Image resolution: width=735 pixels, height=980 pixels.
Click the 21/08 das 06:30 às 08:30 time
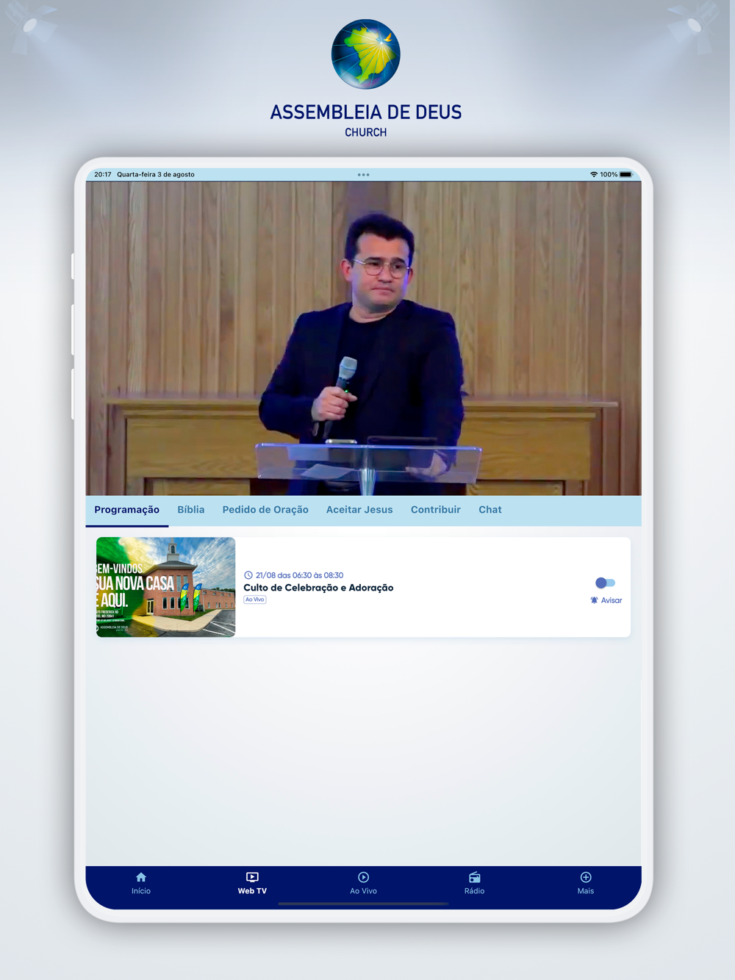click(299, 575)
